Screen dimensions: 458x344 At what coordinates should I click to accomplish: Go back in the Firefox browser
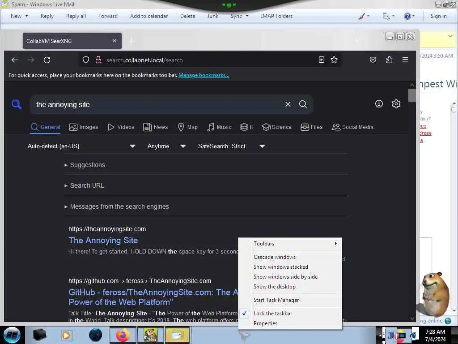pyautogui.click(x=15, y=60)
